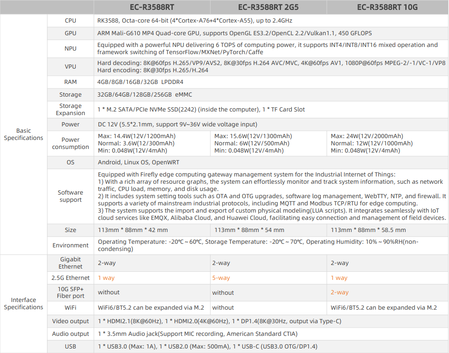Screen dimensions: 449x353
Task: Click the HDMI2.1(8K@60Hz) video output value
Action: 220,321
